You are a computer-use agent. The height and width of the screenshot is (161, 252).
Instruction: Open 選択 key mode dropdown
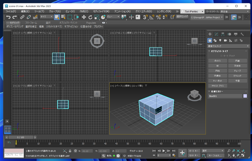213,151
